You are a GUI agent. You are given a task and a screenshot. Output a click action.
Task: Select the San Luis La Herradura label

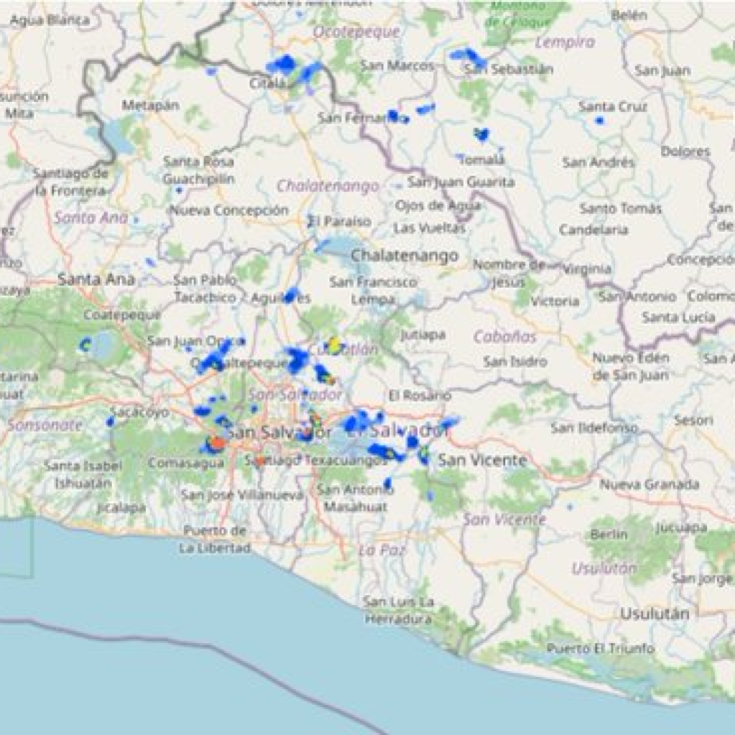click(x=398, y=610)
